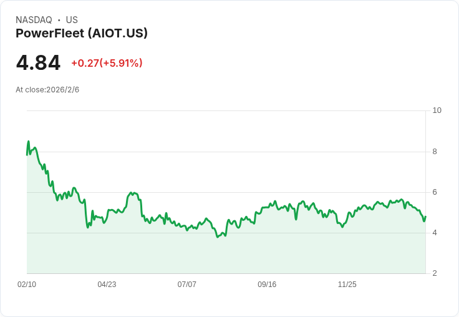Click the At close 2026/2/6 timestamp
Viewport: 459px width, 317px height.
point(47,90)
